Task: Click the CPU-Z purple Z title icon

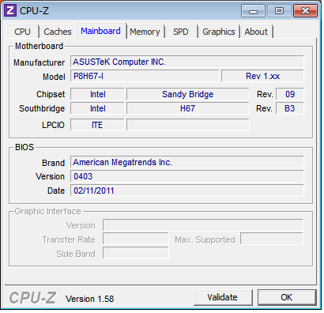Action: pos(10,10)
